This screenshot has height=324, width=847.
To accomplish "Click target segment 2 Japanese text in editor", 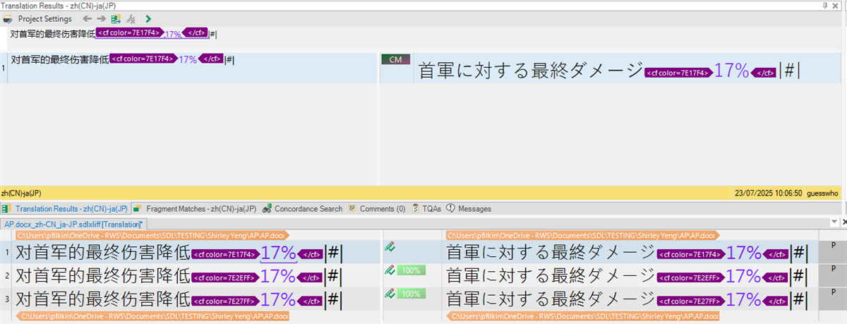I will click(551, 275).
